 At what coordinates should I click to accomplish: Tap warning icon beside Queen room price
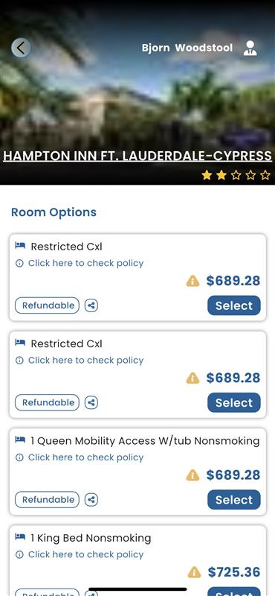click(x=192, y=475)
